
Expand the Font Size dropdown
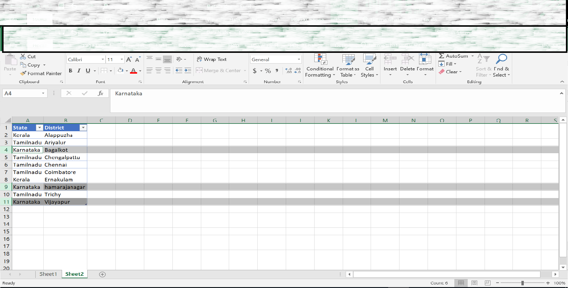point(121,59)
